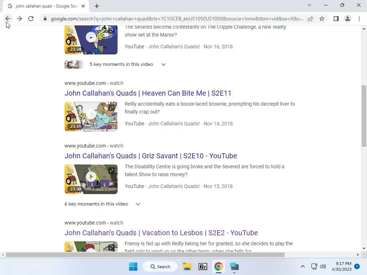This screenshot has height=275, width=367.
Task: Click the Nov 14, 2018 source line
Action: [x=178, y=124]
